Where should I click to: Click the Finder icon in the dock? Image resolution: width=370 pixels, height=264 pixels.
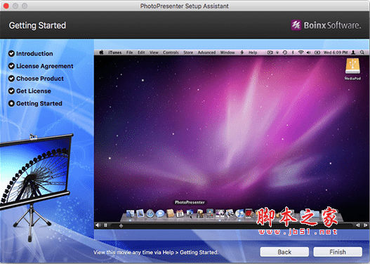click(130, 213)
